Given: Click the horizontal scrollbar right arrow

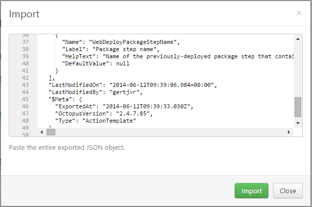Looking at the screenshot, I should 289,132.
